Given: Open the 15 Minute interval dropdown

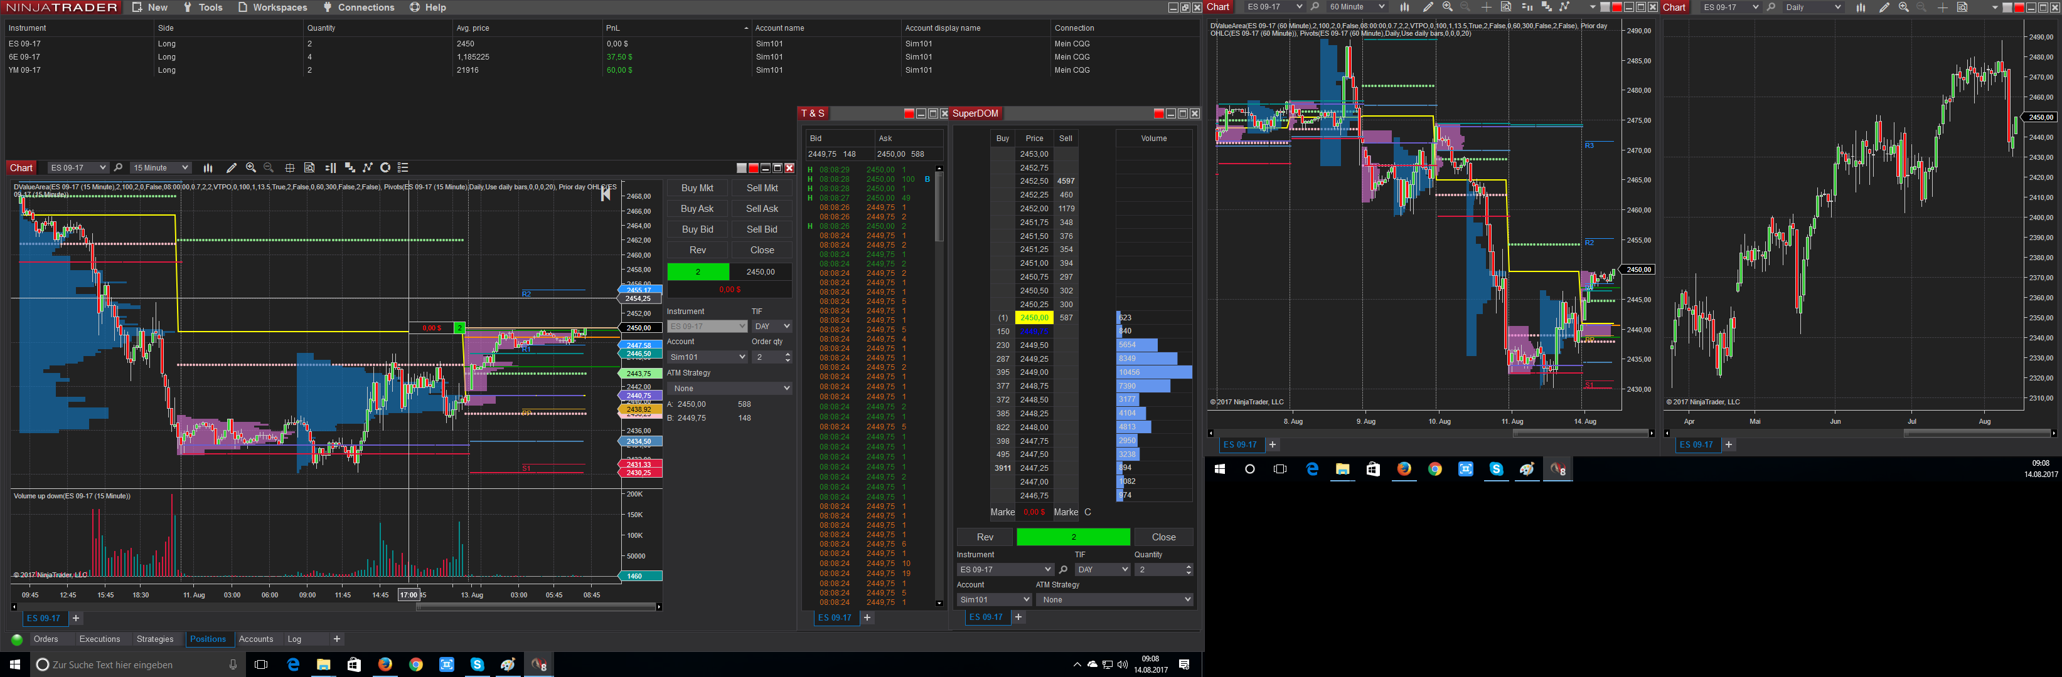Looking at the screenshot, I should pyautogui.click(x=160, y=168).
